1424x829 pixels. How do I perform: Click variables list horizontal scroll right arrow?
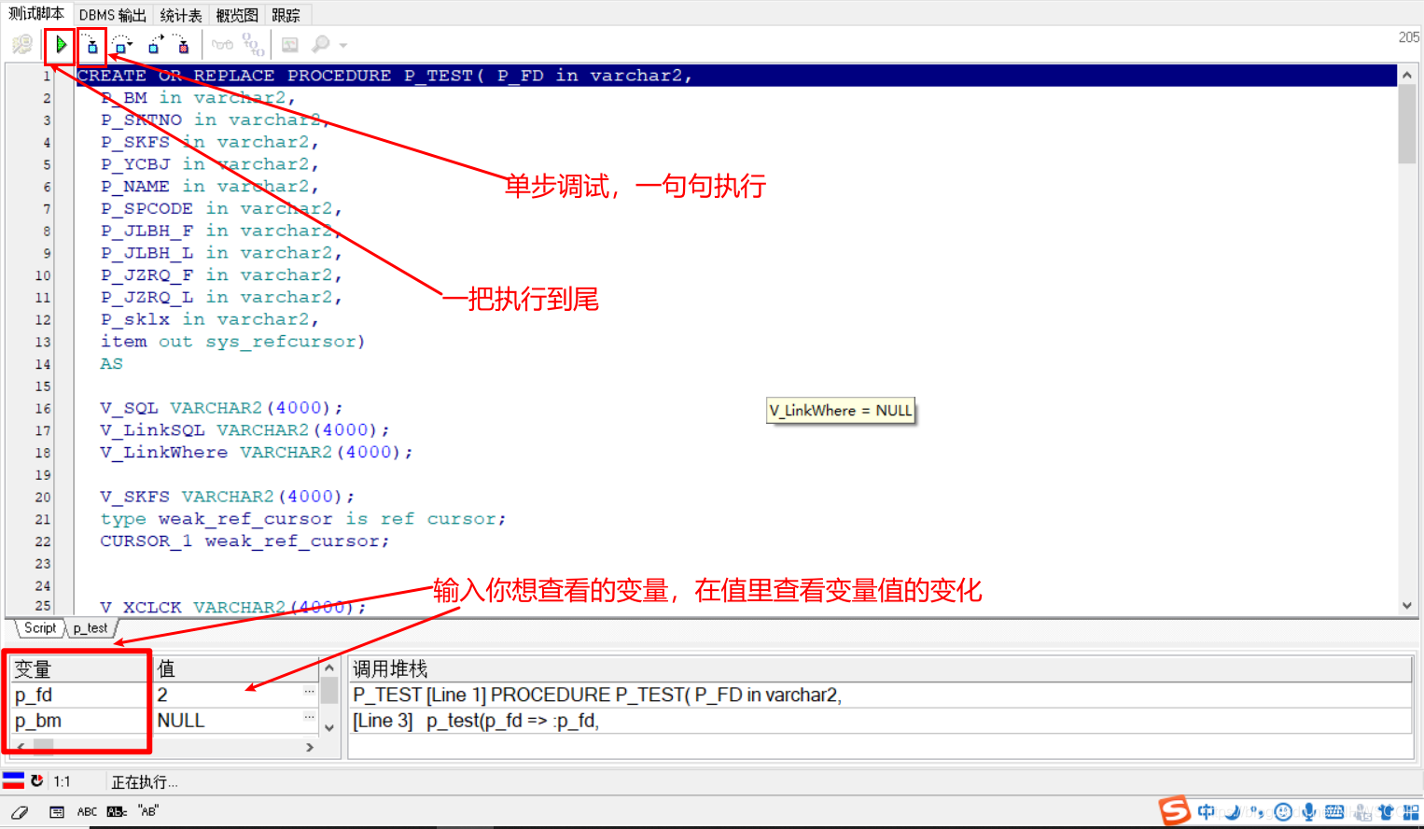[x=310, y=748]
